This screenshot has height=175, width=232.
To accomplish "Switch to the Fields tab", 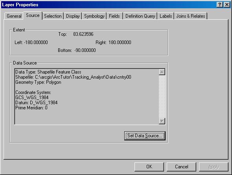I will point(114,16).
